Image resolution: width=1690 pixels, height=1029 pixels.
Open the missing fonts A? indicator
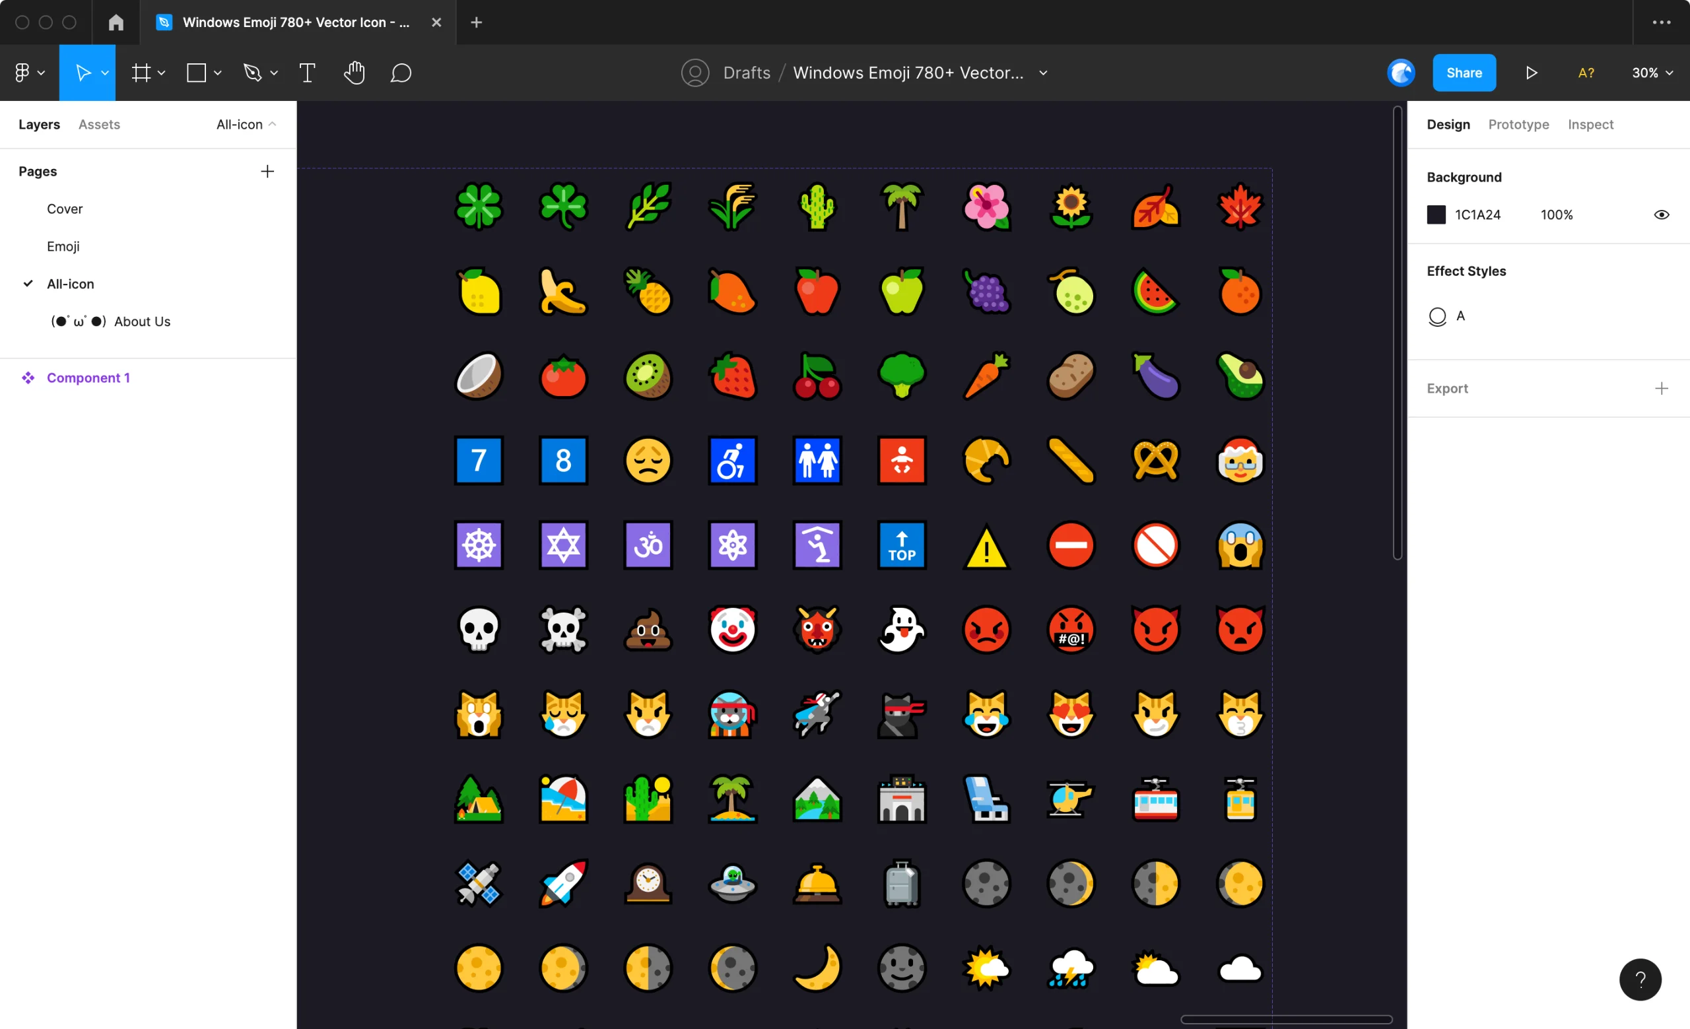[1586, 73]
